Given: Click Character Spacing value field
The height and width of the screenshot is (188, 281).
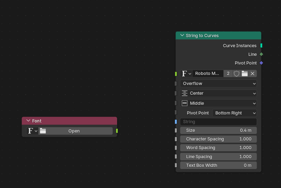Looking at the screenshot, I should click(x=218, y=139).
